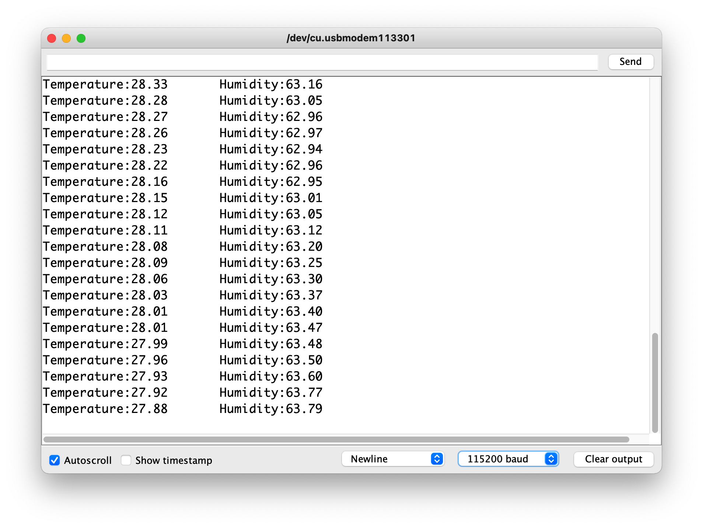The height and width of the screenshot is (528, 703).
Task: Click the Humidity:63.12 reading
Action: [x=271, y=230]
